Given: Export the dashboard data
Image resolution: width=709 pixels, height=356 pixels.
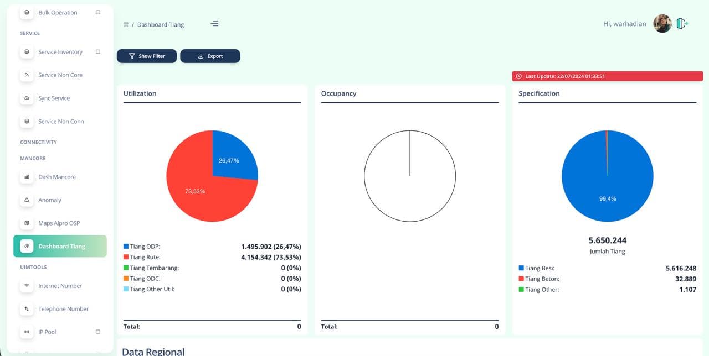Looking at the screenshot, I should pyautogui.click(x=210, y=56).
